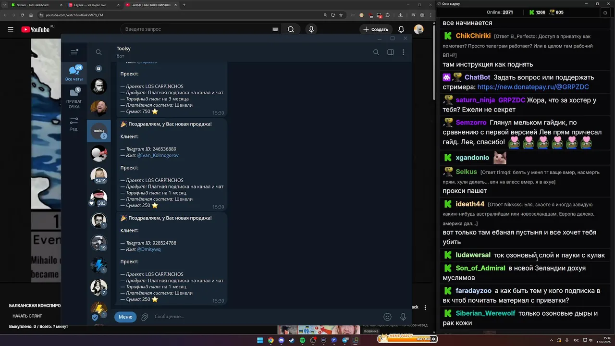Switch to 'Студия — VK Видео Live' tab
Image resolution: width=615 pixels, height=346 pixels.
[x=94, y=5]
